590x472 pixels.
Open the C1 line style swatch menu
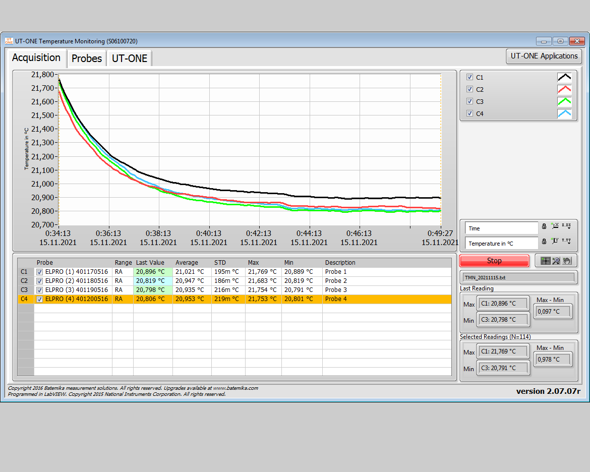tap(564, 77)
